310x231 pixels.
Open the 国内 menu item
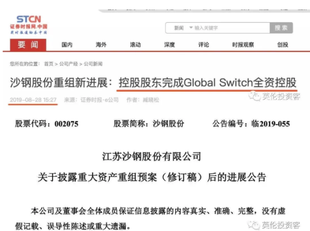pos(67,45)
